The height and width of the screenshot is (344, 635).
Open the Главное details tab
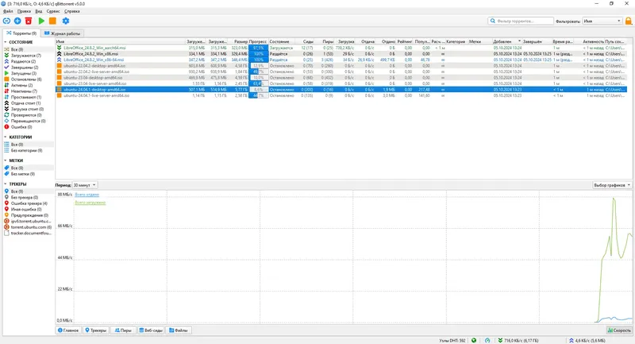pyautogui.click(x=68, y=330)
